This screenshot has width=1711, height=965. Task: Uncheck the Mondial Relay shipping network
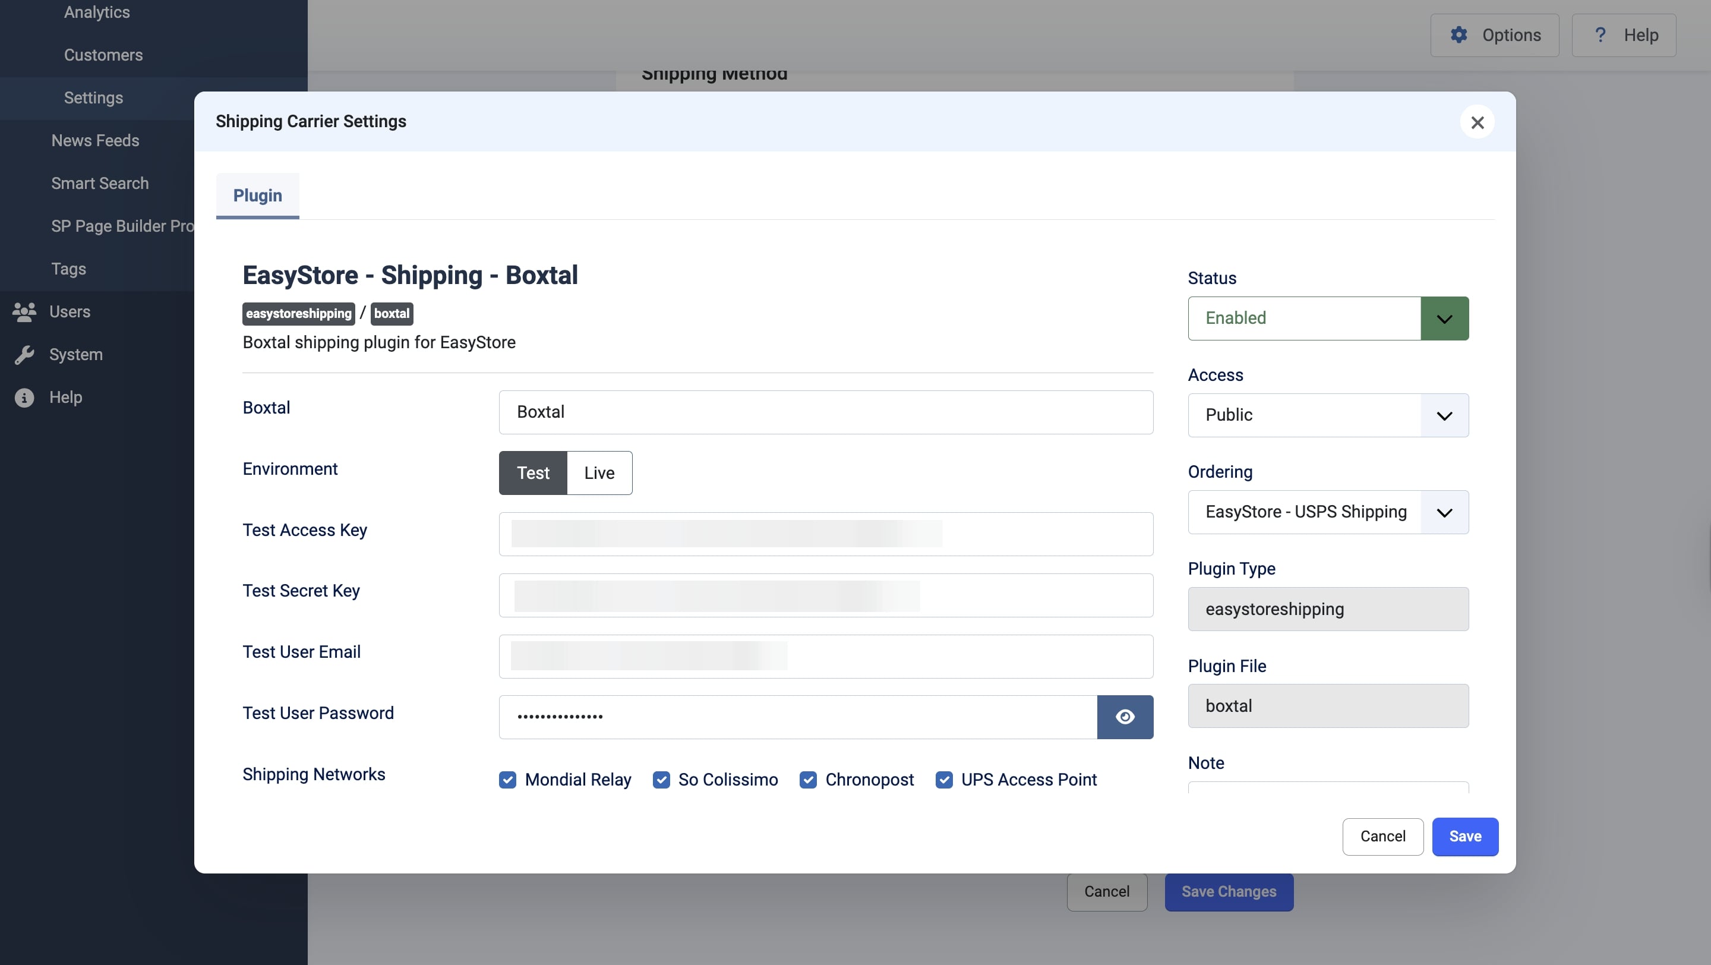(508, 779)
